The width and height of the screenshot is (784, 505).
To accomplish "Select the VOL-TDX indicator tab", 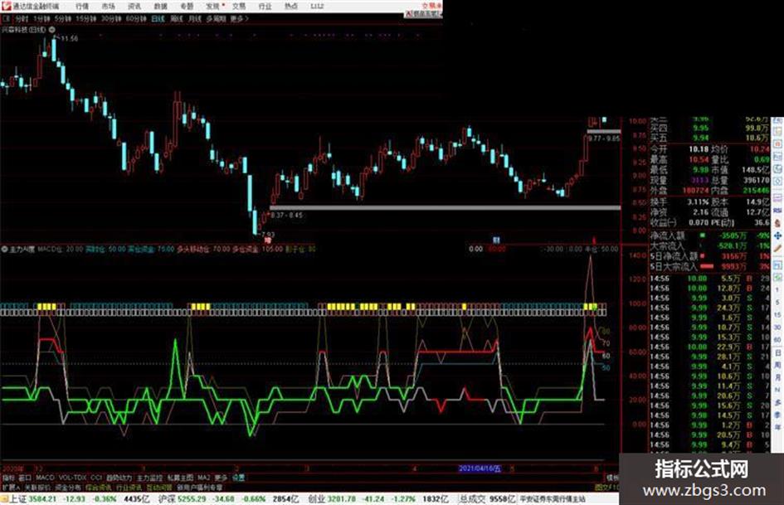I will click(x=73, y=478).
